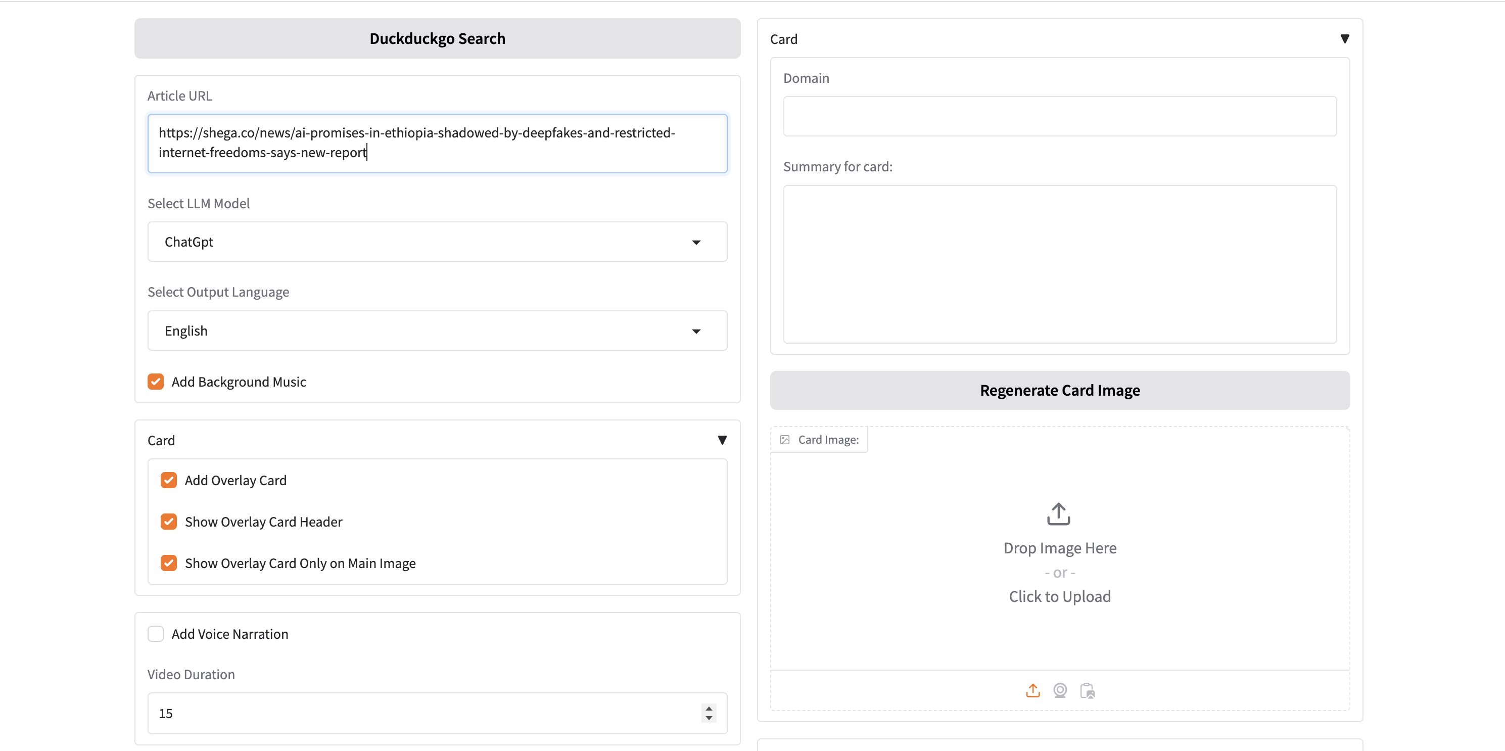Screen dimensions: 1505x751
Task: Click into the Domain input field
Action: [x=1059, y=116]
